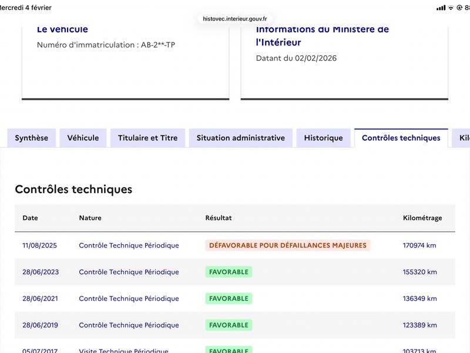Tap the orientation lock status icon
This screenshot has height=353, width=470.
459,8
